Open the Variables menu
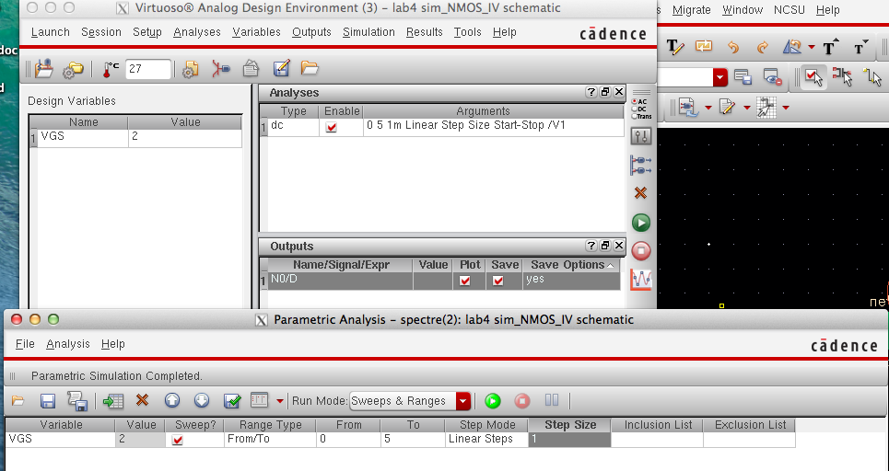The image size is (889, 471). pyautogui.click(x=256, y=32)
